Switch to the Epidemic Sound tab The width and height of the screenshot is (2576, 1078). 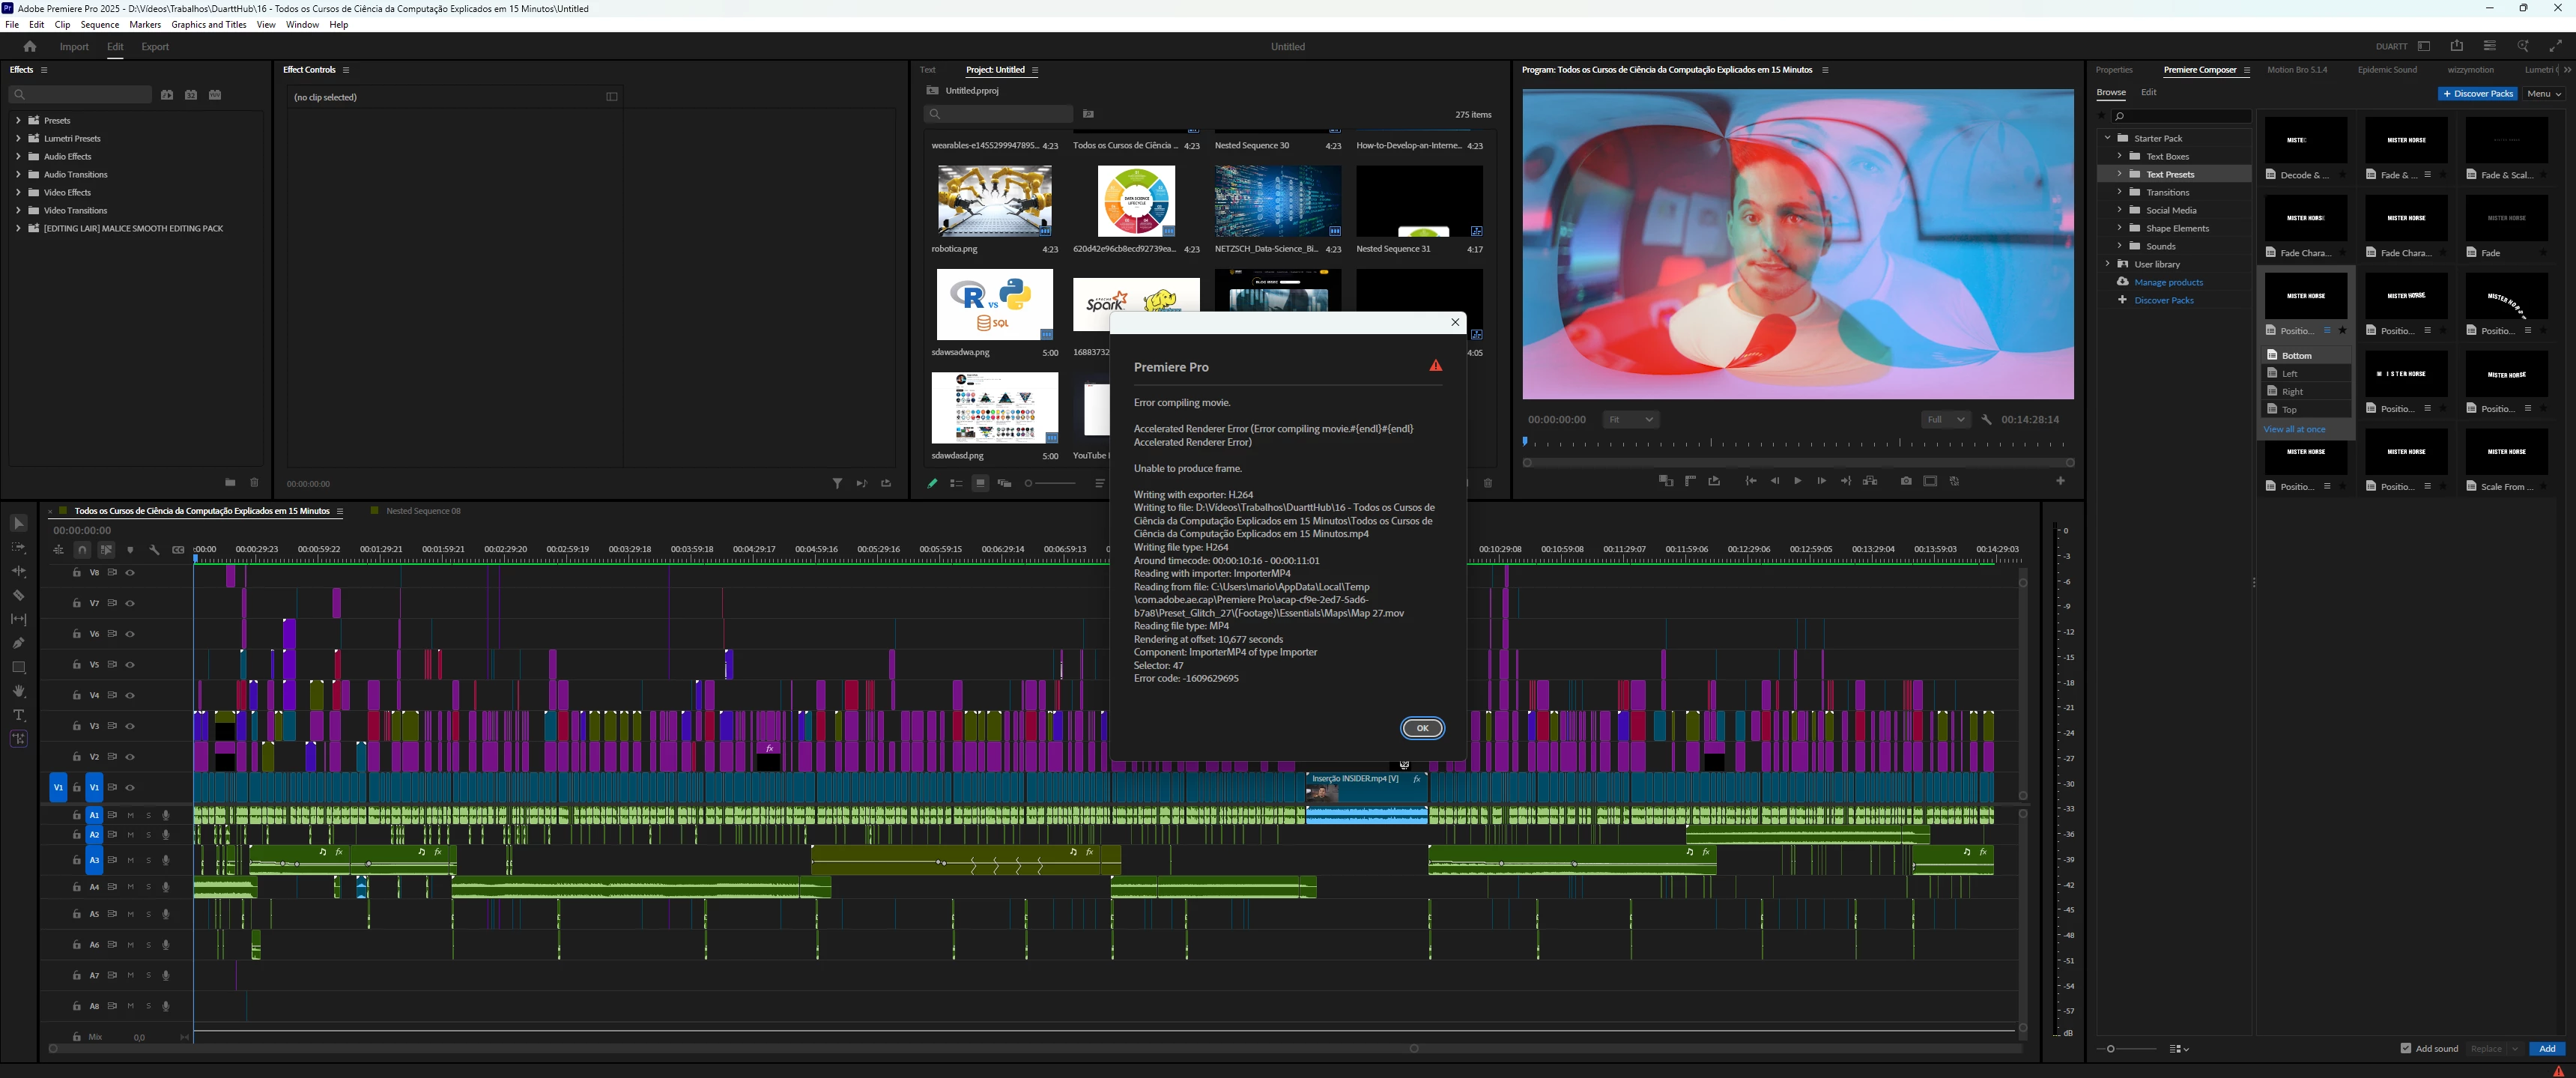pyautogui.click(x=2387, y=69)
